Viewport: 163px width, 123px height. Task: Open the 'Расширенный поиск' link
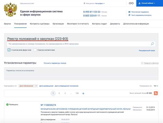pos(147,51)
